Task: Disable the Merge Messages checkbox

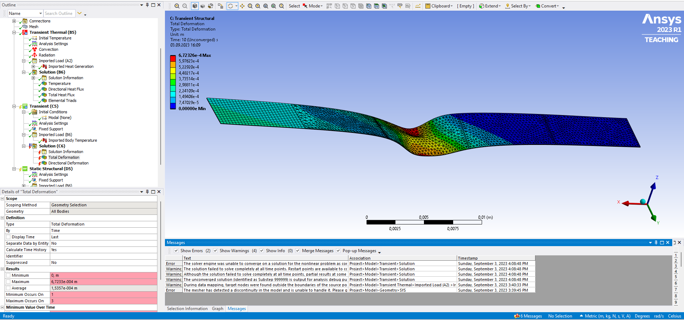Action: tap(297, 251)
